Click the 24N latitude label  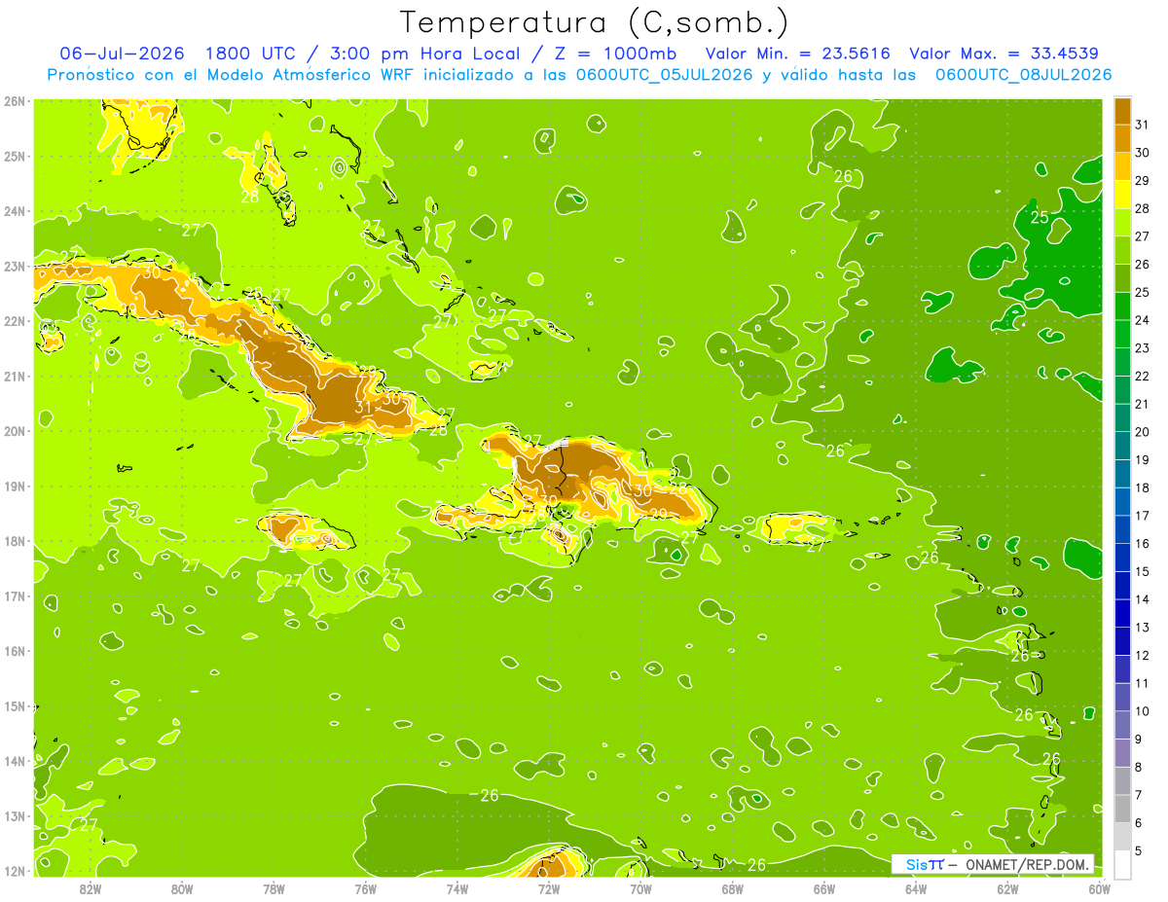15,210
